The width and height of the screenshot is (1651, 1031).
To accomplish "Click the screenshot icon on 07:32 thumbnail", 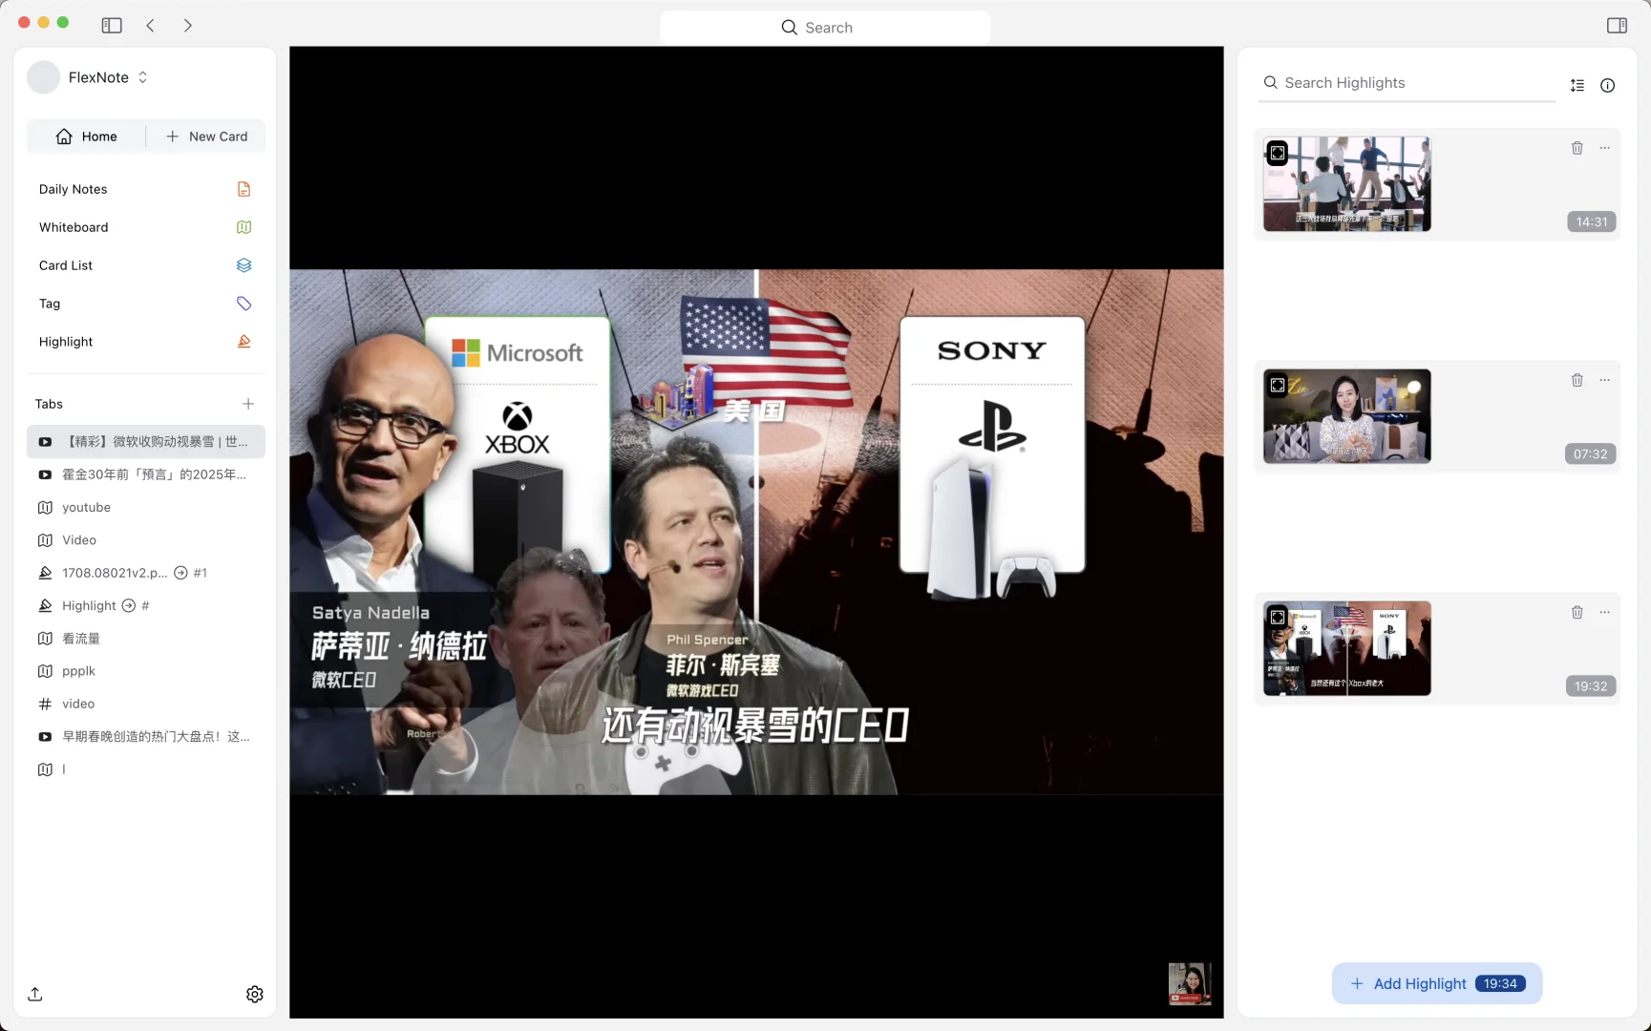I will click(1278, 386).
